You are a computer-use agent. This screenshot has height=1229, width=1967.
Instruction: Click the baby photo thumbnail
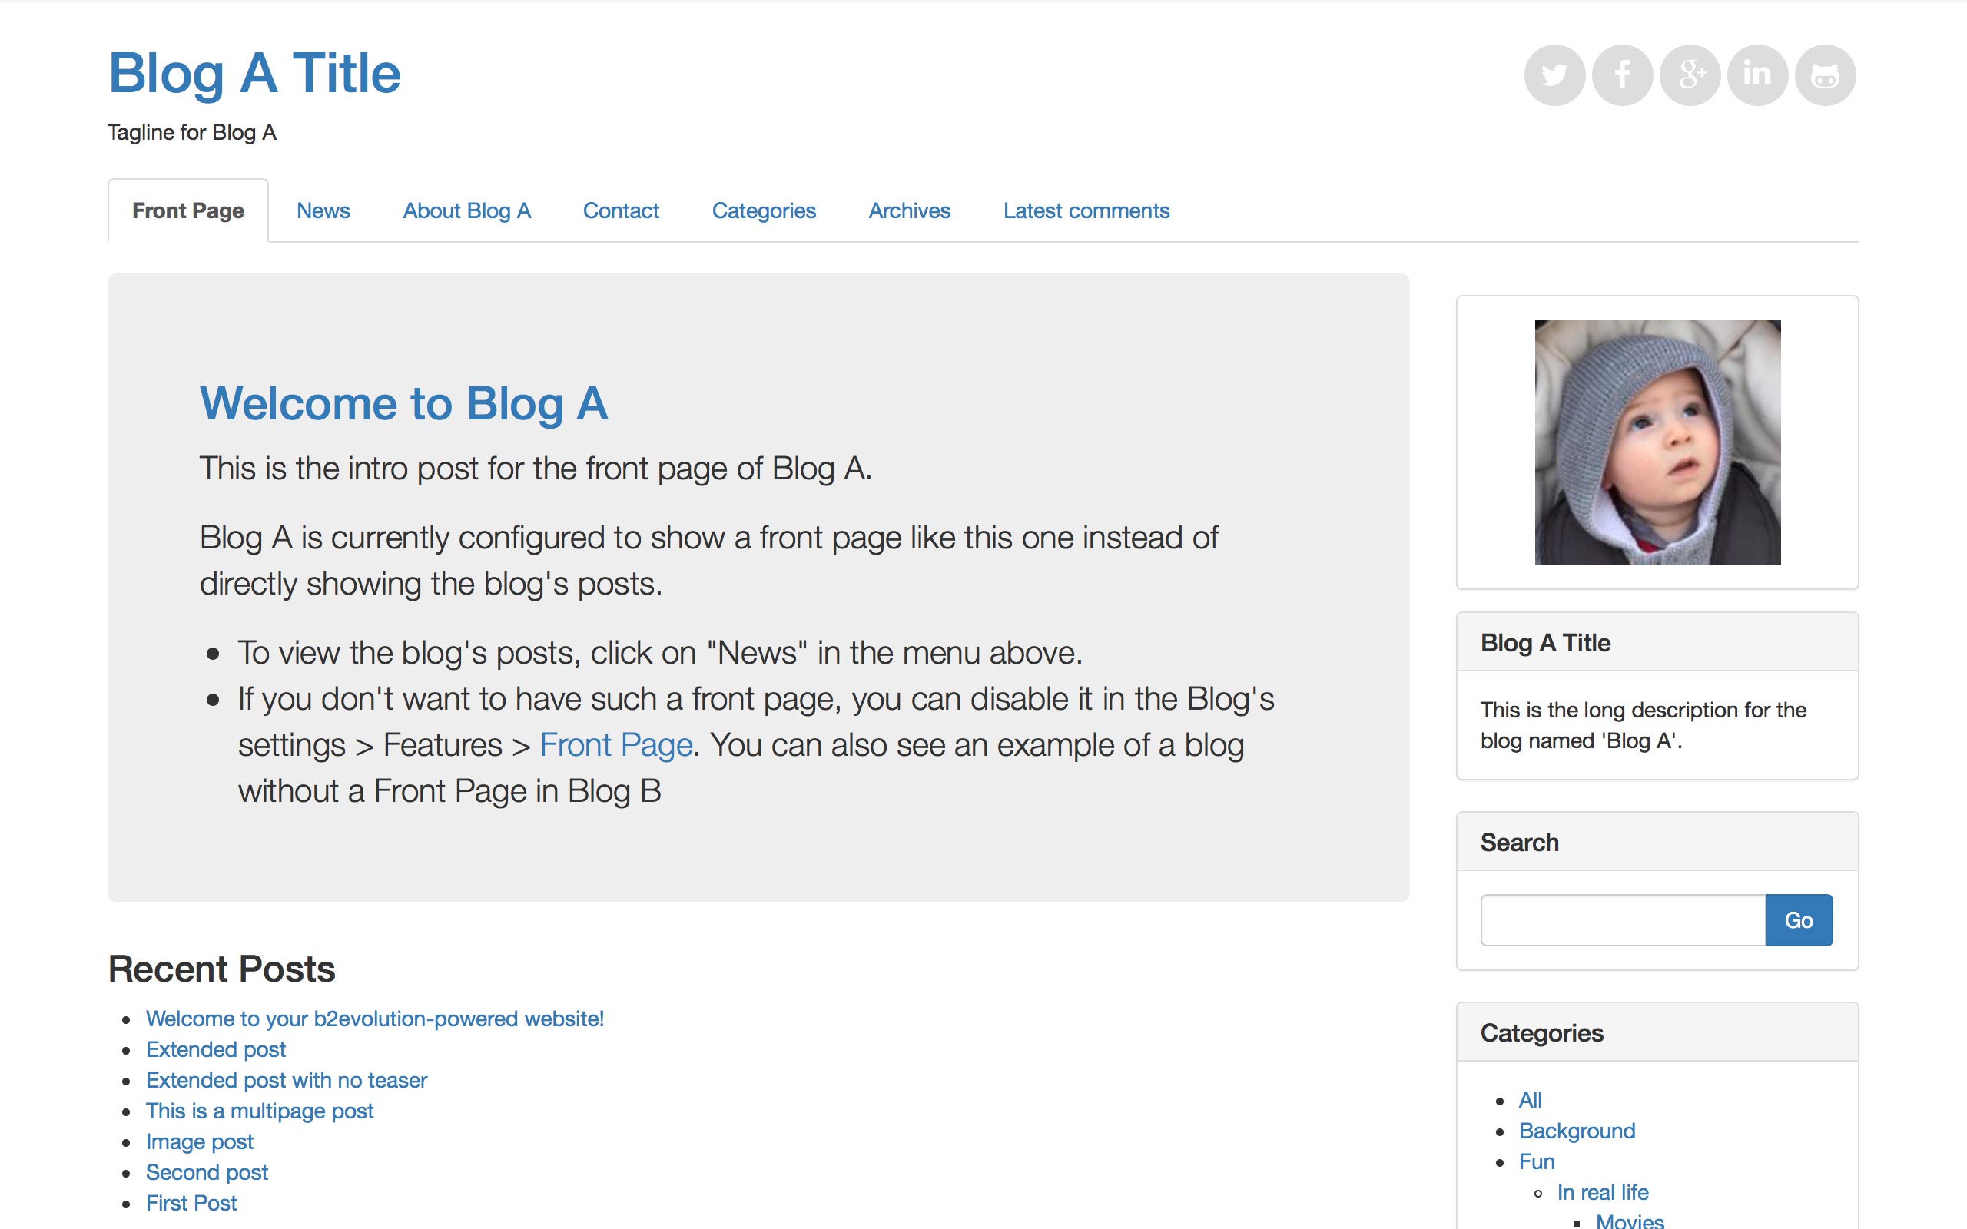[x=1657, y=442]
